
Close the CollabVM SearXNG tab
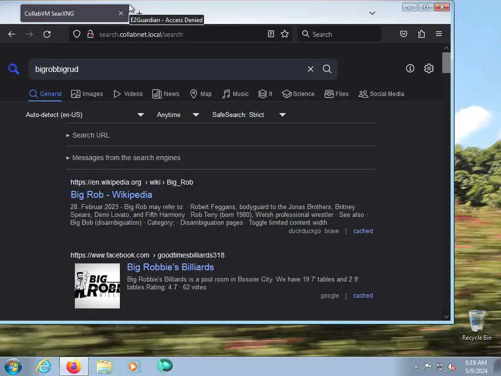121,13
